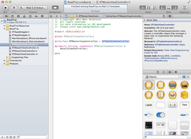Show the File inspector

click(164, 16)
